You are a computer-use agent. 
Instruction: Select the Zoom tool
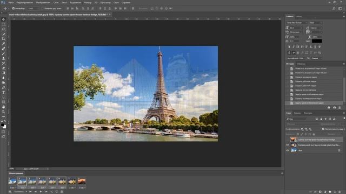[3, 112]
